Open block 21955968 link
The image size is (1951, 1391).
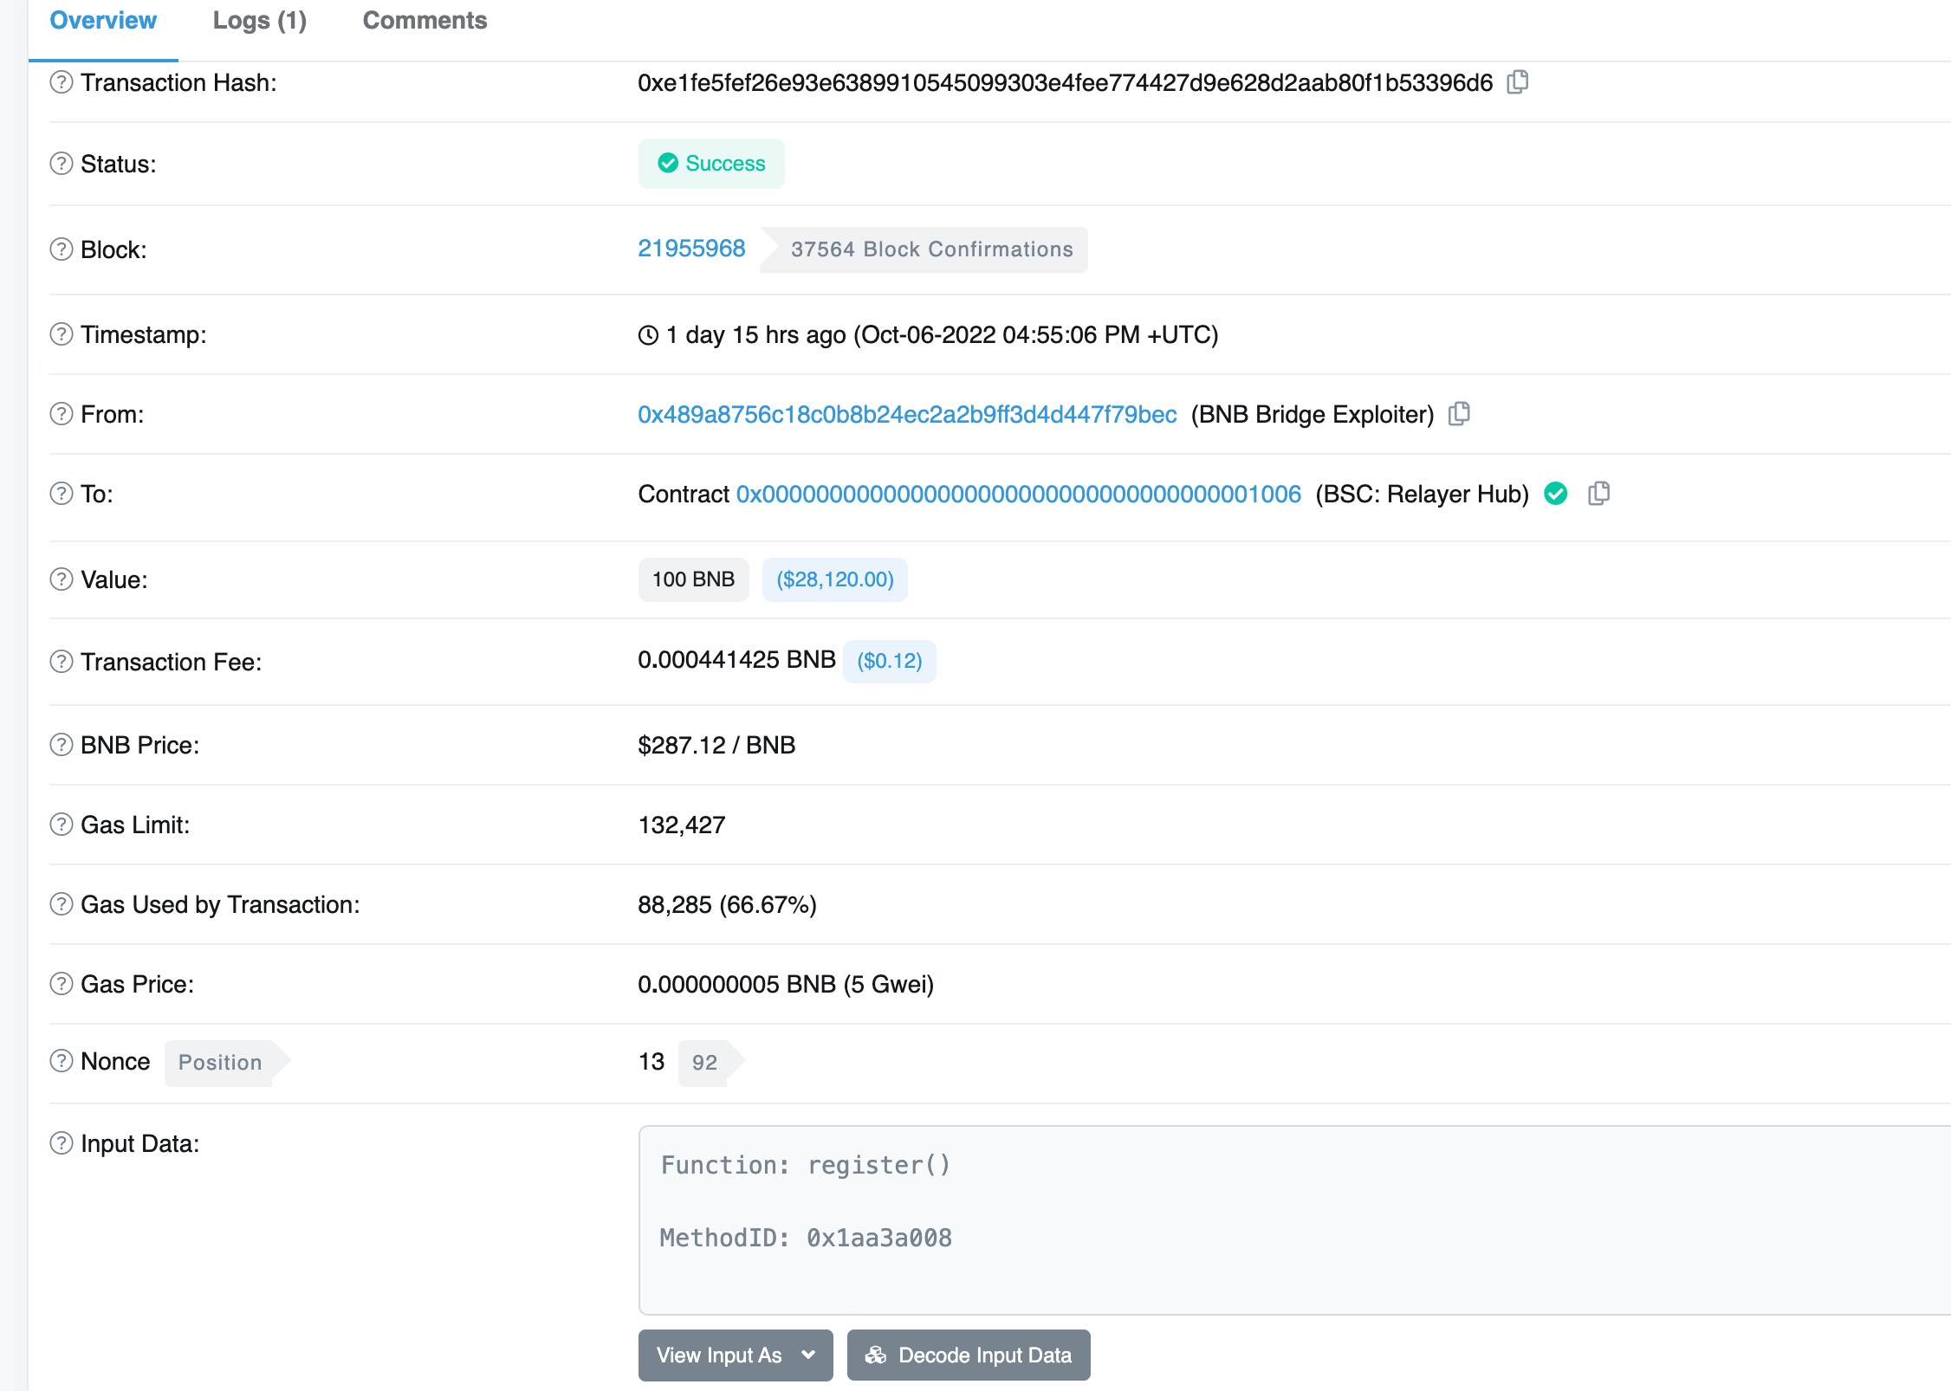coord(691,249)
